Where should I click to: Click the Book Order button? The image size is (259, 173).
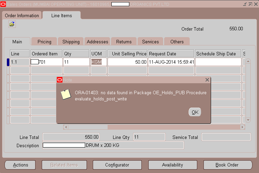(x=228, y=165)
